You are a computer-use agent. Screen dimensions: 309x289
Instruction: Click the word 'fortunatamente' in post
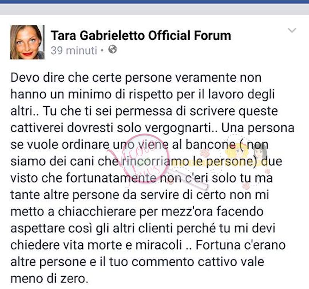click(111, 178)
